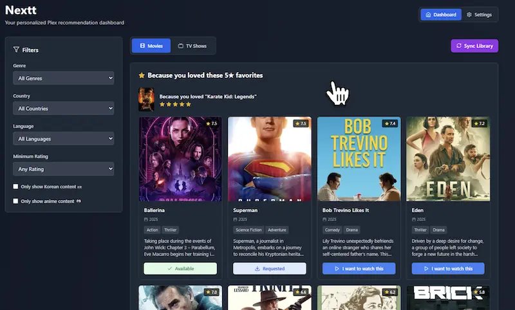Click I want to watch this for Eden
This screenshot has height=310, width=515.
pyautogui.click(x=448, y=268)
